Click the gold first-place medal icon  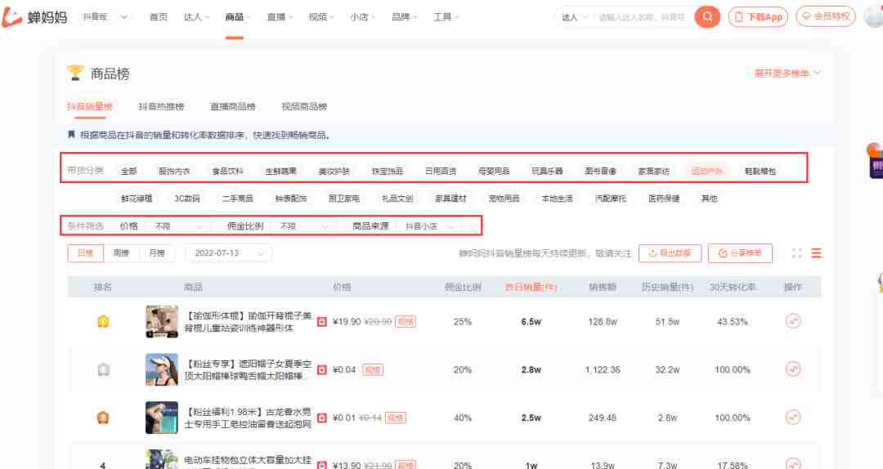coord(103,321)
